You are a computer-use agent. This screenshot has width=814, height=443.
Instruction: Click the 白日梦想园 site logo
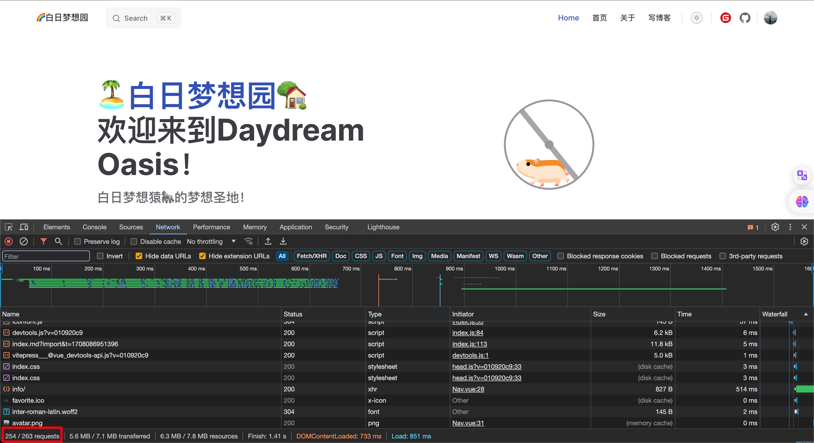62,18
